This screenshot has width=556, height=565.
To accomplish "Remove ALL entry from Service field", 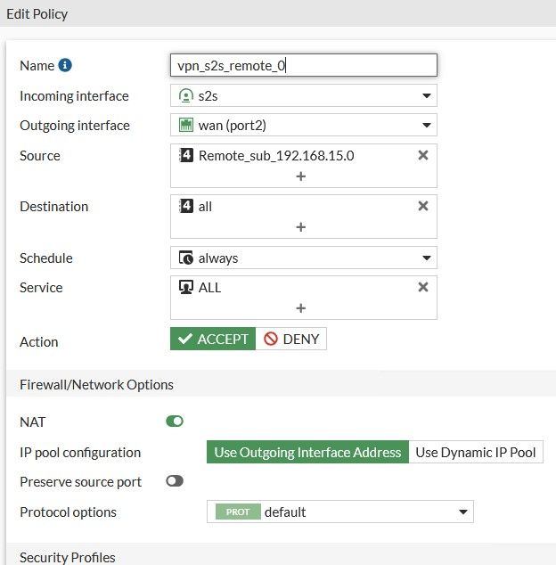I will [x=423, y=287].
